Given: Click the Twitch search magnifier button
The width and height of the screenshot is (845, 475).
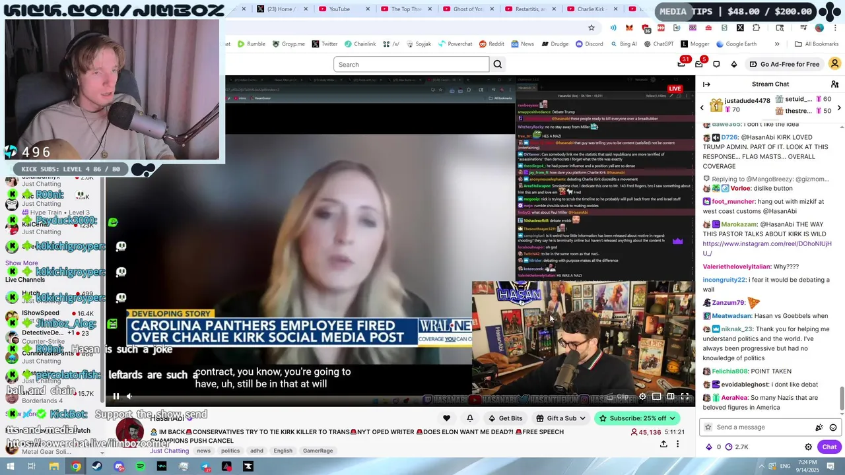Looking at the screenshot, I should (x=498, y=64).
